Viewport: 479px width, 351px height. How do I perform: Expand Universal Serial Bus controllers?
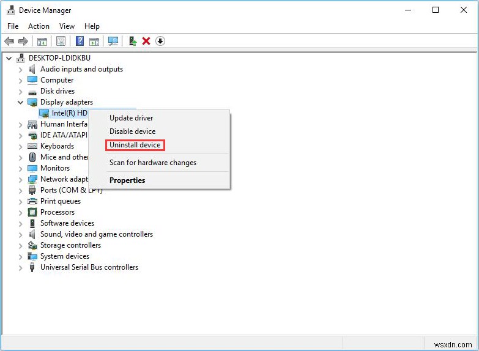(20, 268)
